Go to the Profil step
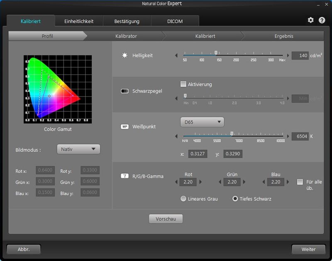Image resolution: width=332 pixels, height=261 pixels. [x=47, y=36]
